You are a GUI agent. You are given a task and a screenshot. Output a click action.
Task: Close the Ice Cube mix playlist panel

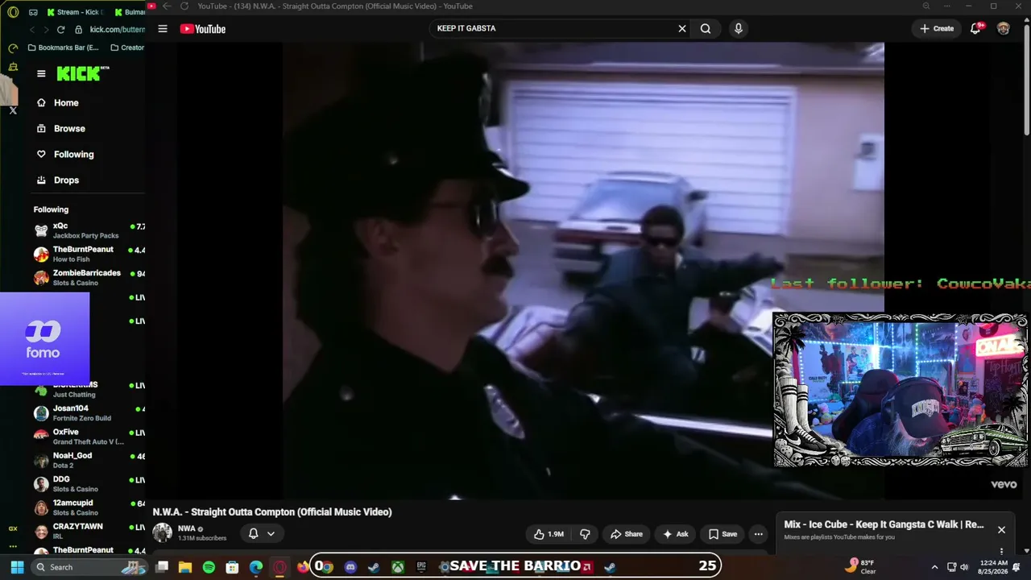[1001, 530]
